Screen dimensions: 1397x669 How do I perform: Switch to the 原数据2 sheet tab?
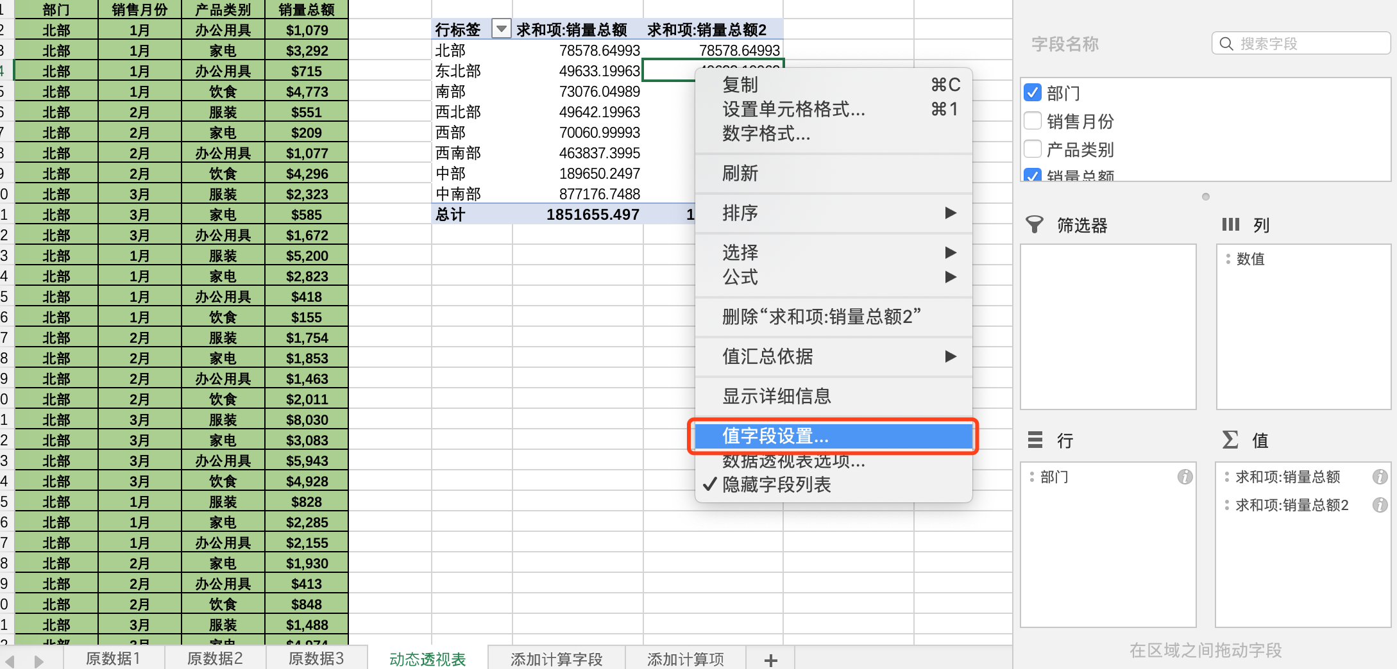[x=215, y=658]
